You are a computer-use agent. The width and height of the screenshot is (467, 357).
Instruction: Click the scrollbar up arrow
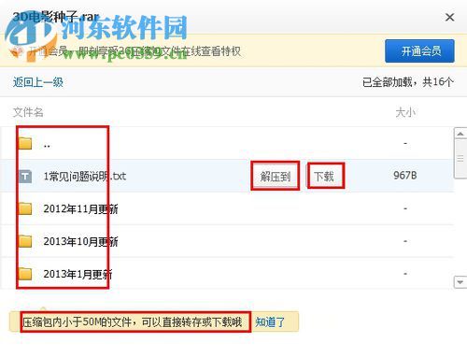[x=460, y=134]
